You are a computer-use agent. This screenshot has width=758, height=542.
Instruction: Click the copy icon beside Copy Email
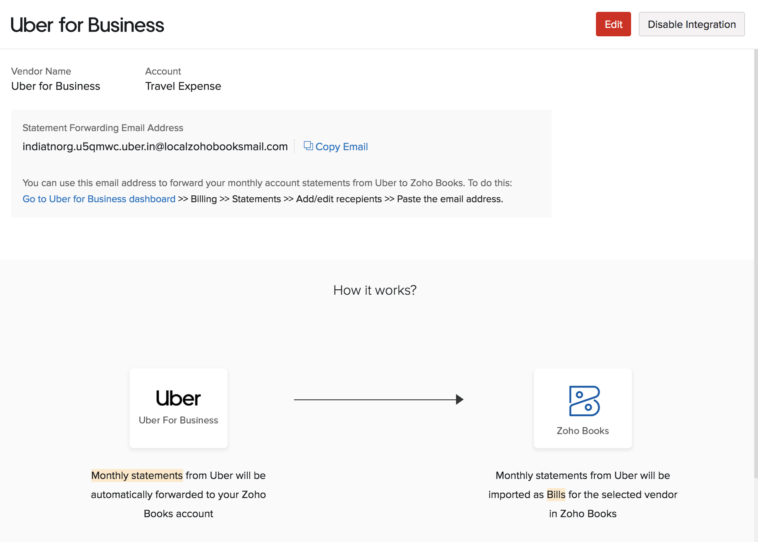(x=308, y=146)
